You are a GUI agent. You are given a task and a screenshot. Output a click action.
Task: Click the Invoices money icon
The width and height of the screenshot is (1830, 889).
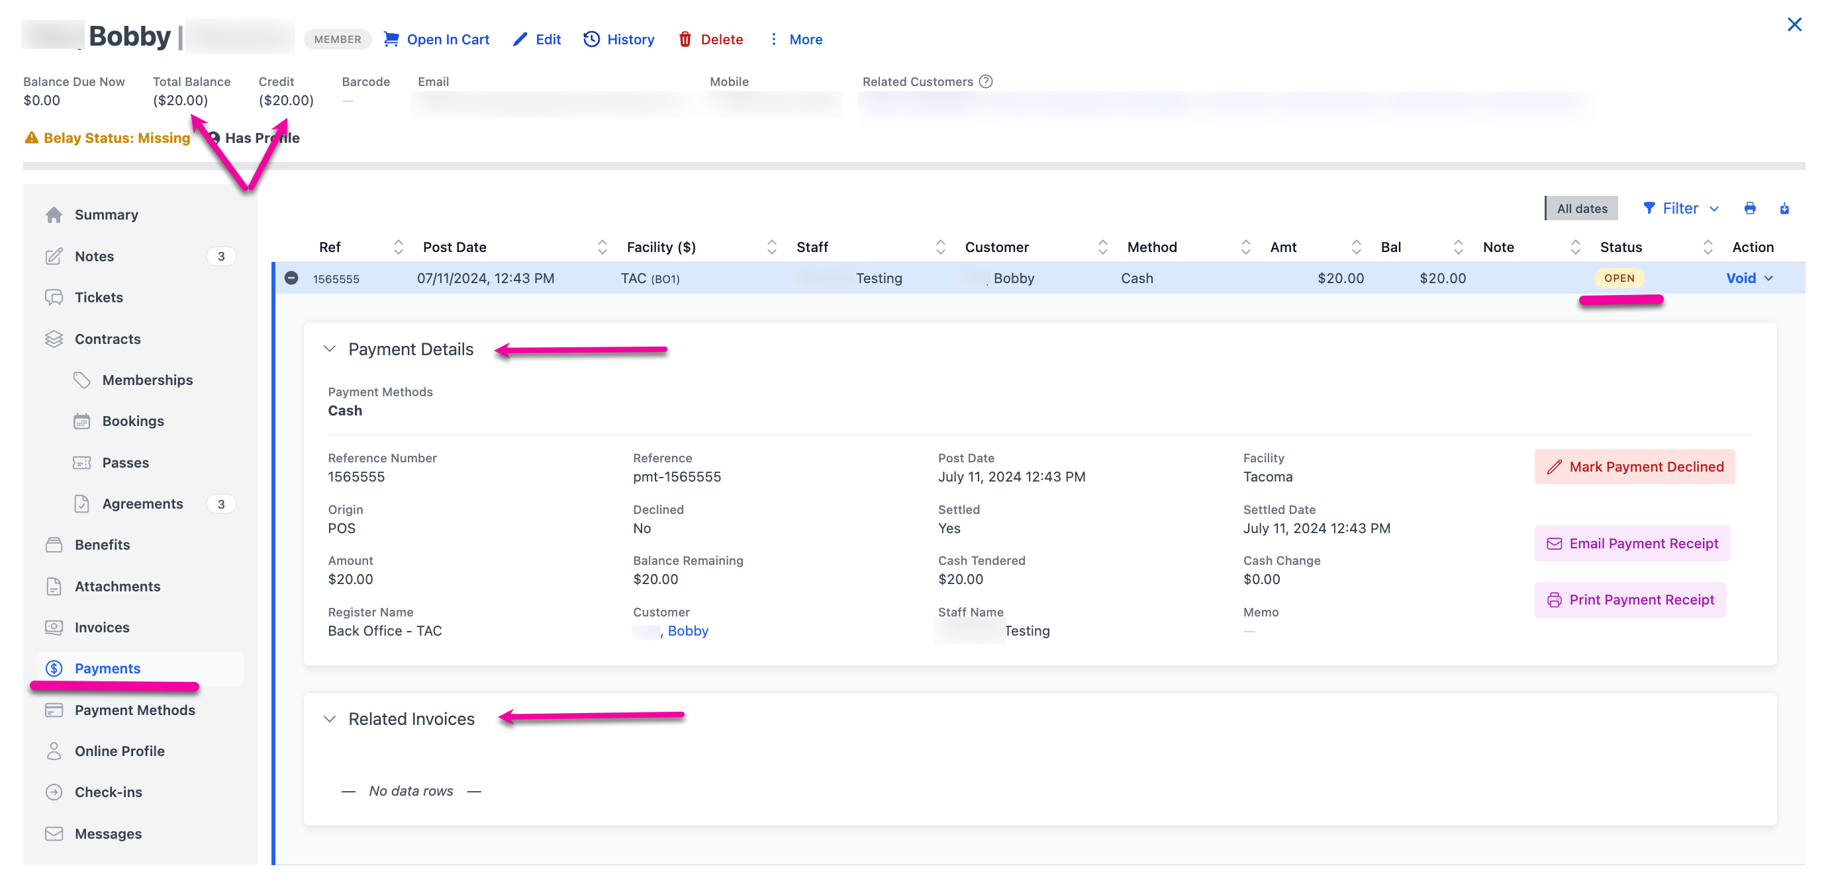point(54,627)
